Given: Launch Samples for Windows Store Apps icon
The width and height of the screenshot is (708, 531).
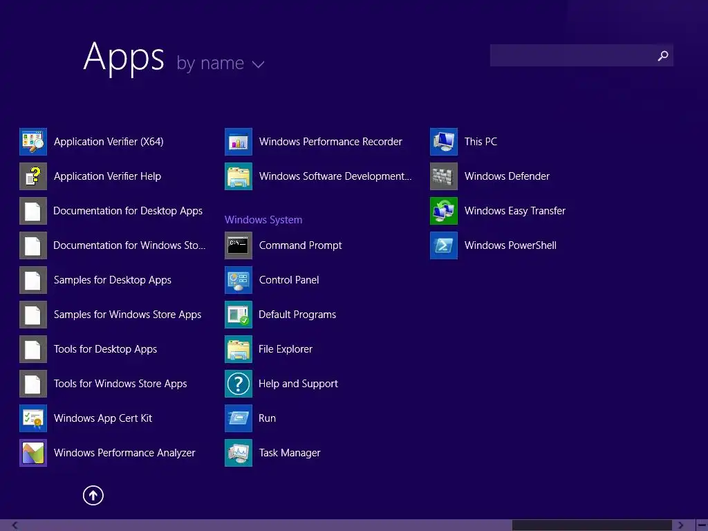Looking at the screenshot, I should 33,315.
